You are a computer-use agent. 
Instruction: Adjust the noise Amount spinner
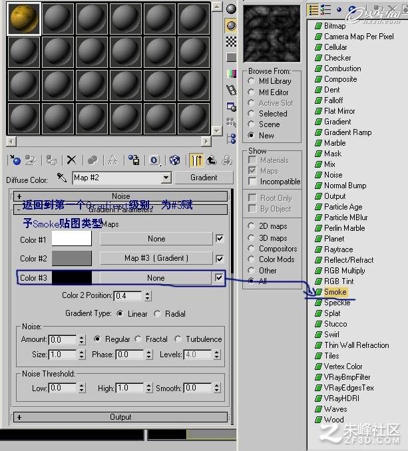(x=82, y=340)
